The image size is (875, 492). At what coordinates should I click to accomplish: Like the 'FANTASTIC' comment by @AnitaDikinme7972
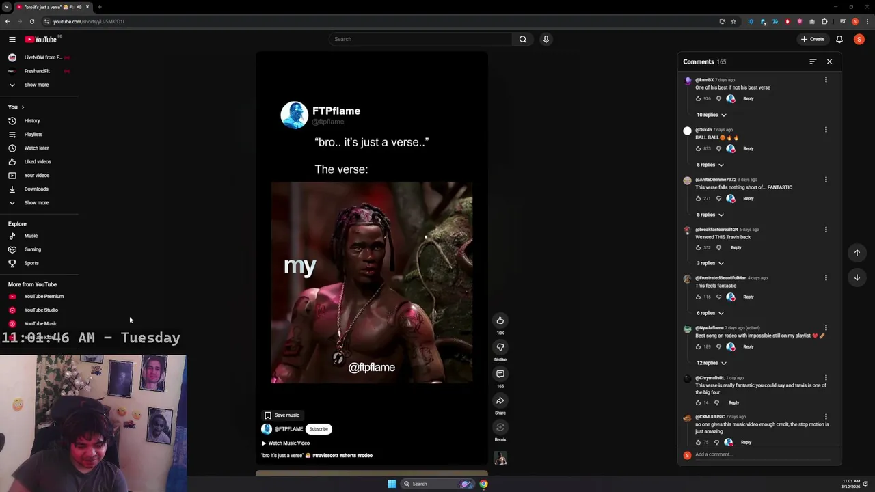(x=698, y=199)
